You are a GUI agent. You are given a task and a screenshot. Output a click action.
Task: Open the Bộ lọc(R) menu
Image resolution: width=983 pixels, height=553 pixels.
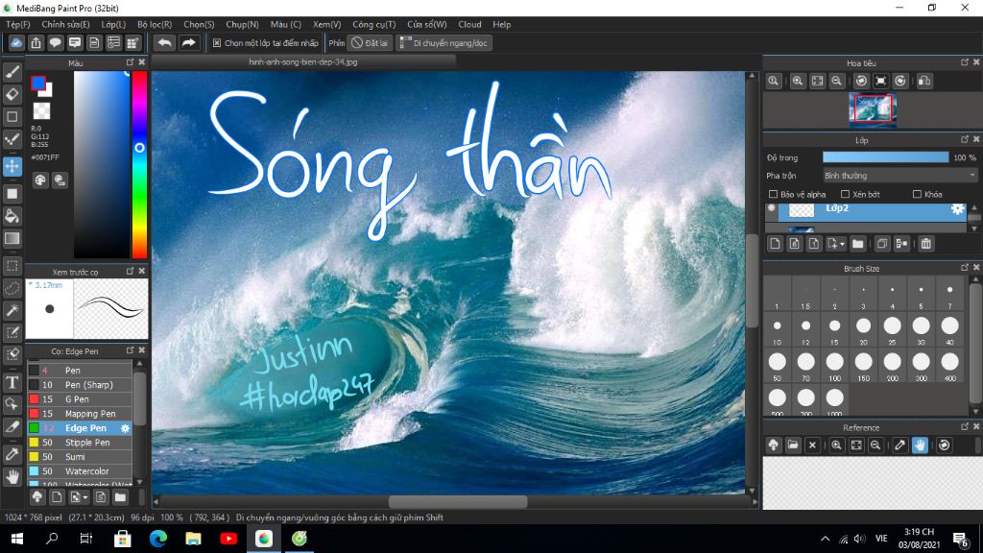155,24
